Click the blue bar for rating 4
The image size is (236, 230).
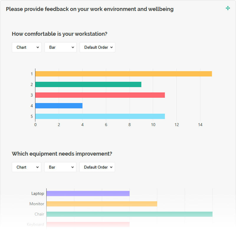click(59, 105)
